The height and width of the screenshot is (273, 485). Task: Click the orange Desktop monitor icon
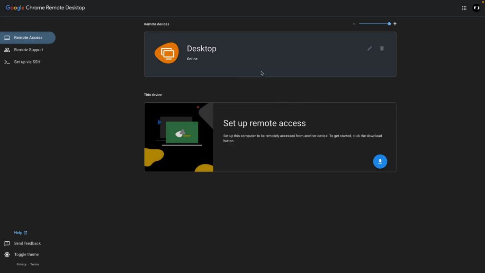[167, 53]
